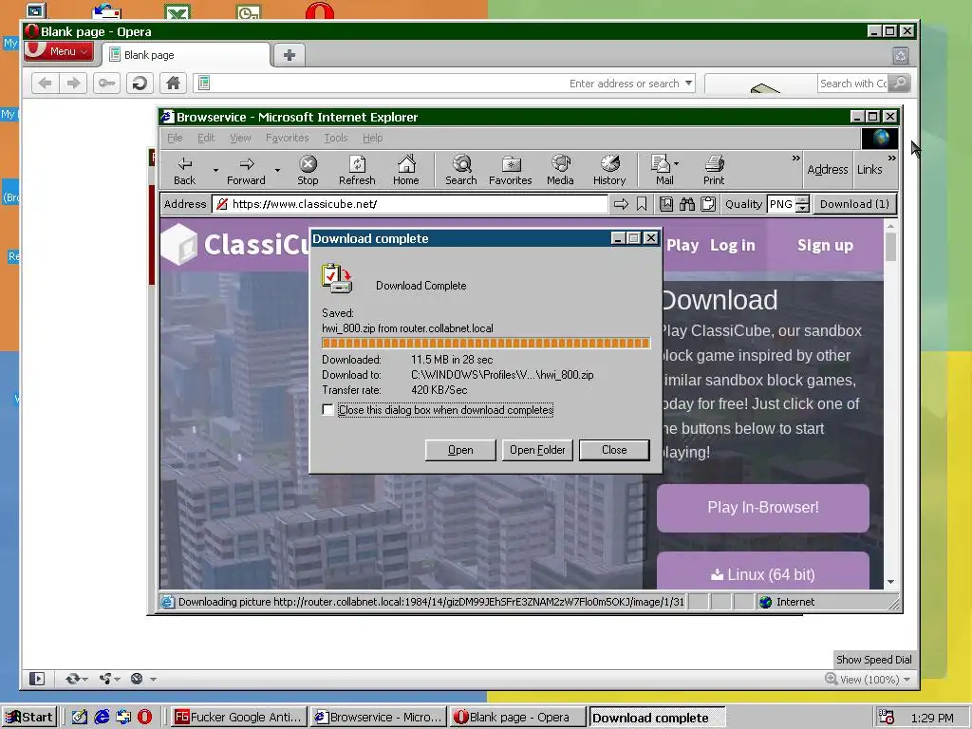Click the Browservice address field with classicube URL
Image resolution: width=972 pixels, height=729 pixels.
[410, 204]
